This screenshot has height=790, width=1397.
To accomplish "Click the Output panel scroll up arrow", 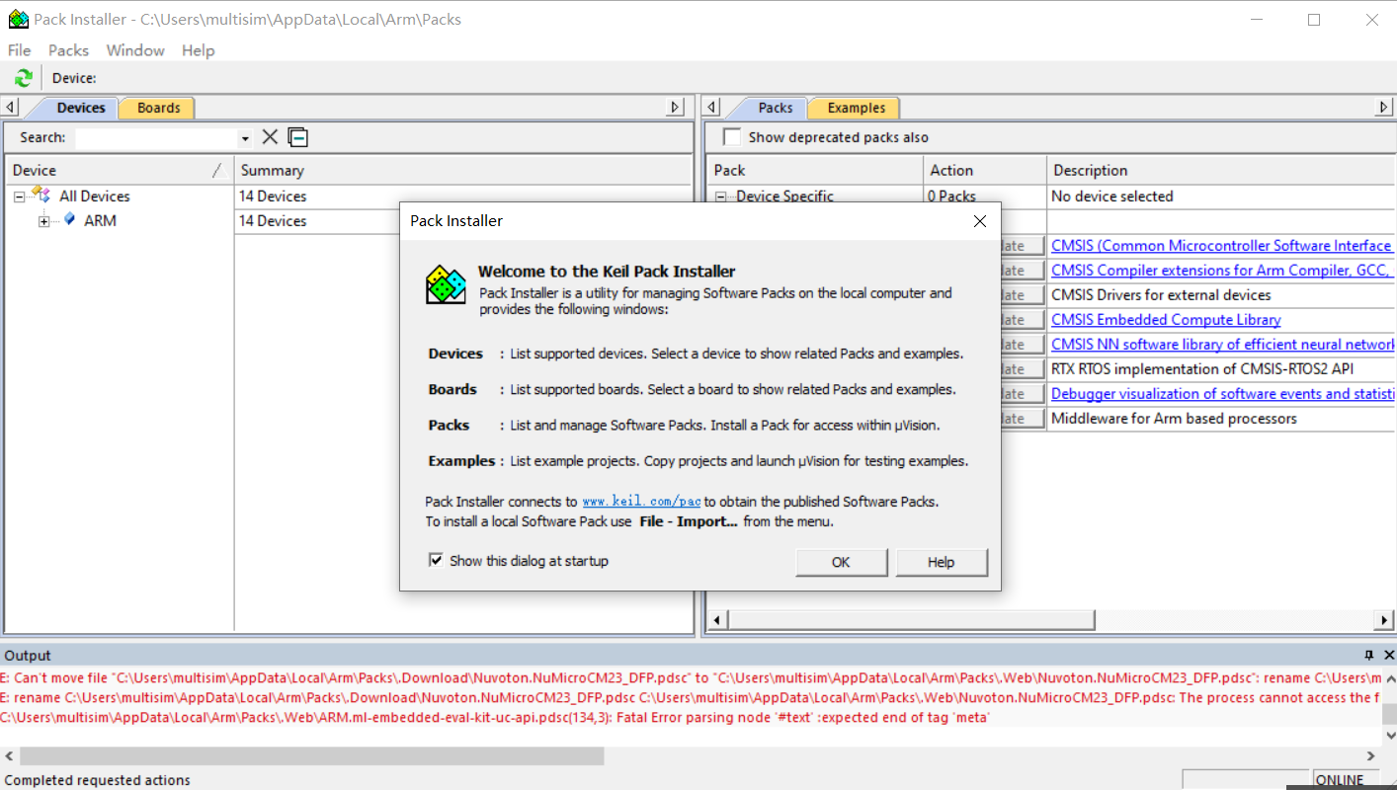I will click(1389, 678).
